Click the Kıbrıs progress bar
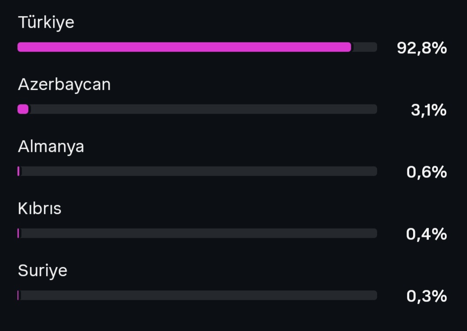 tap(197, 233)
